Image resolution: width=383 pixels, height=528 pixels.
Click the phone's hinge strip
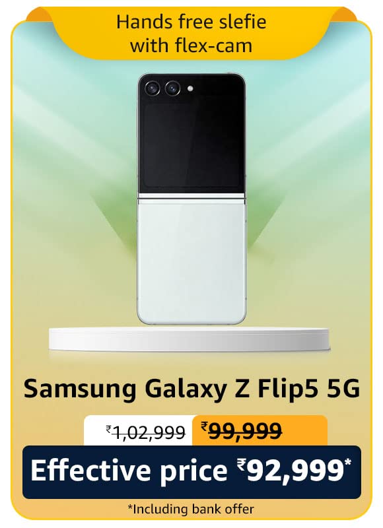tap(191, 196)
